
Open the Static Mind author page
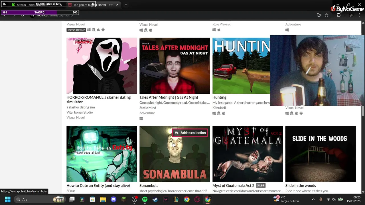pos(148,108)
